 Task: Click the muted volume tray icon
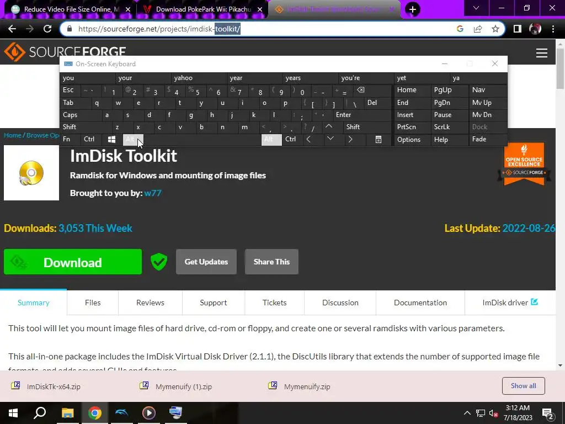494,413
